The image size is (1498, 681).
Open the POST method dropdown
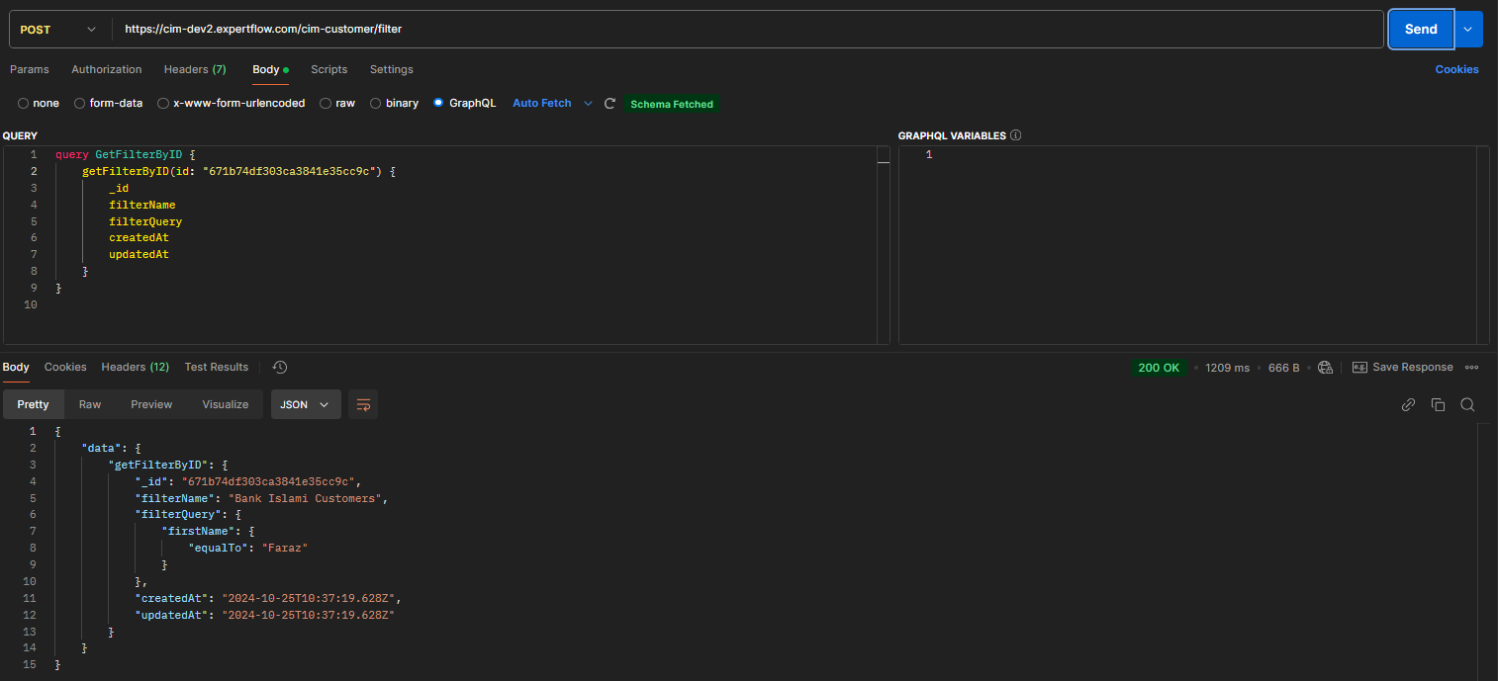[x=58, y=30]
